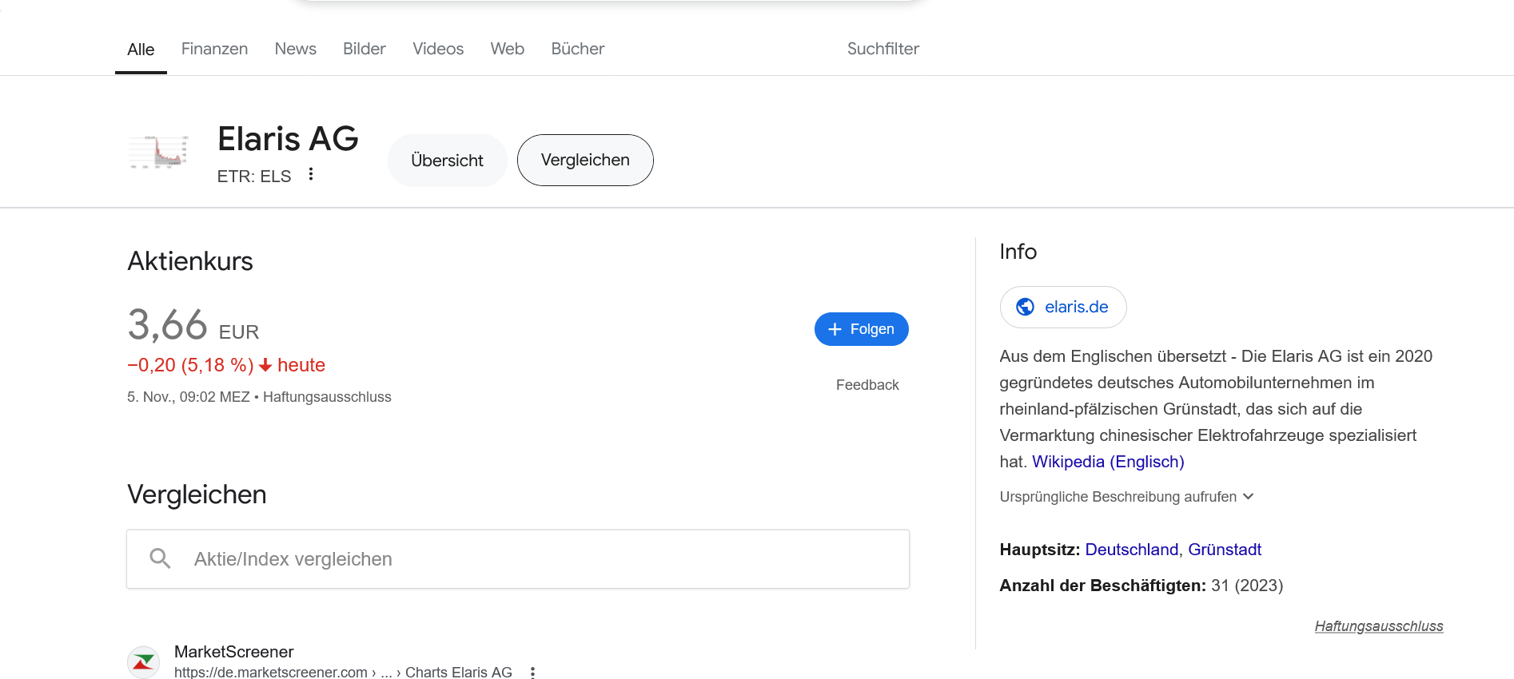Click the three-dot menu beside ETR: ELS
This screenshot has height=679, width=1514.
point(311,174)
